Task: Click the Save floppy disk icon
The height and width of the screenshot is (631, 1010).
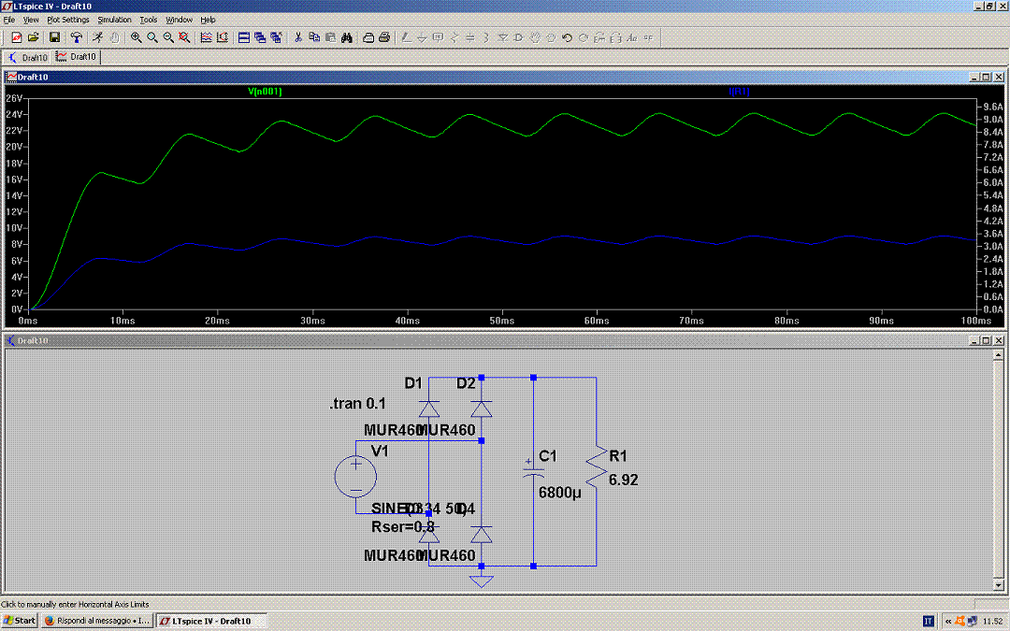Action: pyautogui.click(x=54, y=37)
